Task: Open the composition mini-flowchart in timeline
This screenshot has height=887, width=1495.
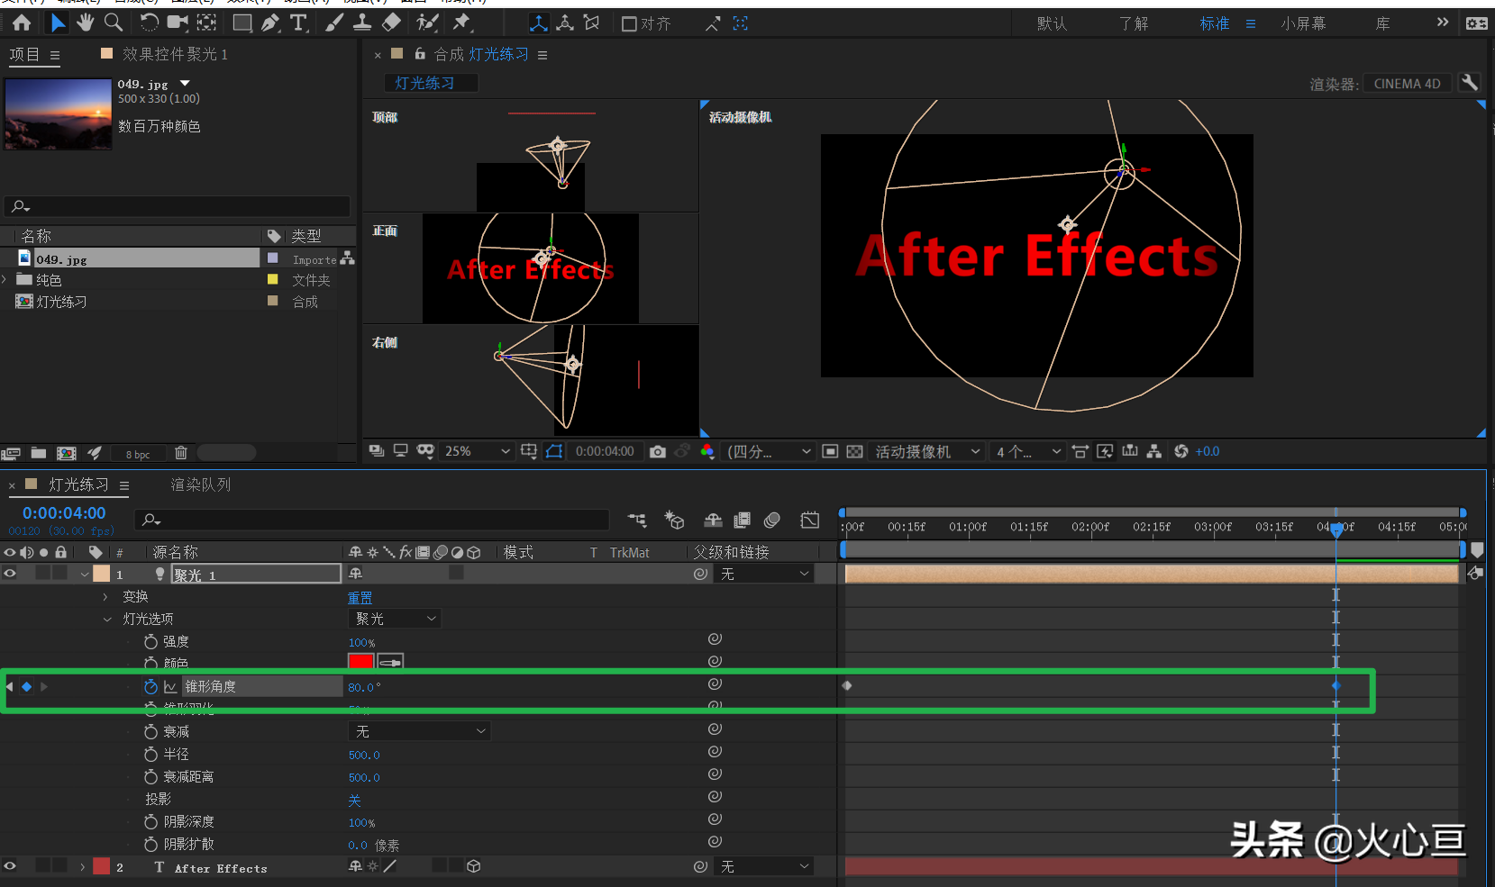Action: pyautogui.click(x=637, y=520)
